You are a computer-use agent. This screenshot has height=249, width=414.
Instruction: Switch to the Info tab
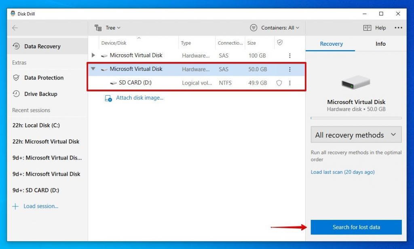click(380, 43)
